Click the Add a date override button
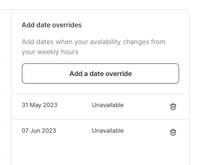Viewport: 222px width, 165px height. pos(100,73)
